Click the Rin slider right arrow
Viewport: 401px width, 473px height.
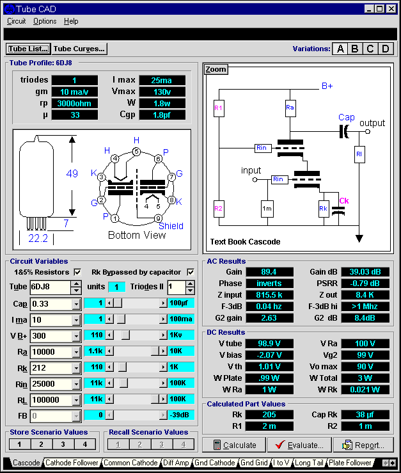(163, 383)
